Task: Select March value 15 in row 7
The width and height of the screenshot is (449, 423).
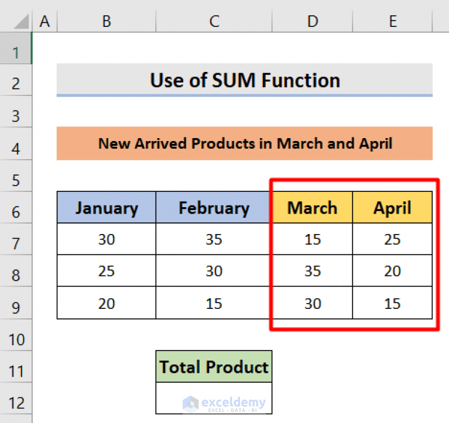Action: 313,239
